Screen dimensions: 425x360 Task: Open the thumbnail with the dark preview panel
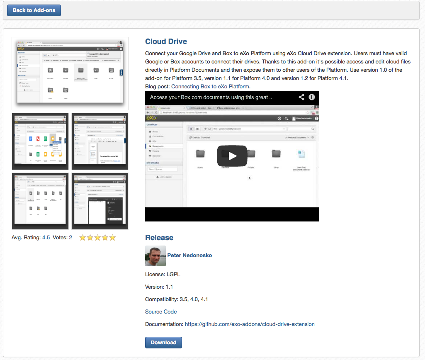(100, 201)
